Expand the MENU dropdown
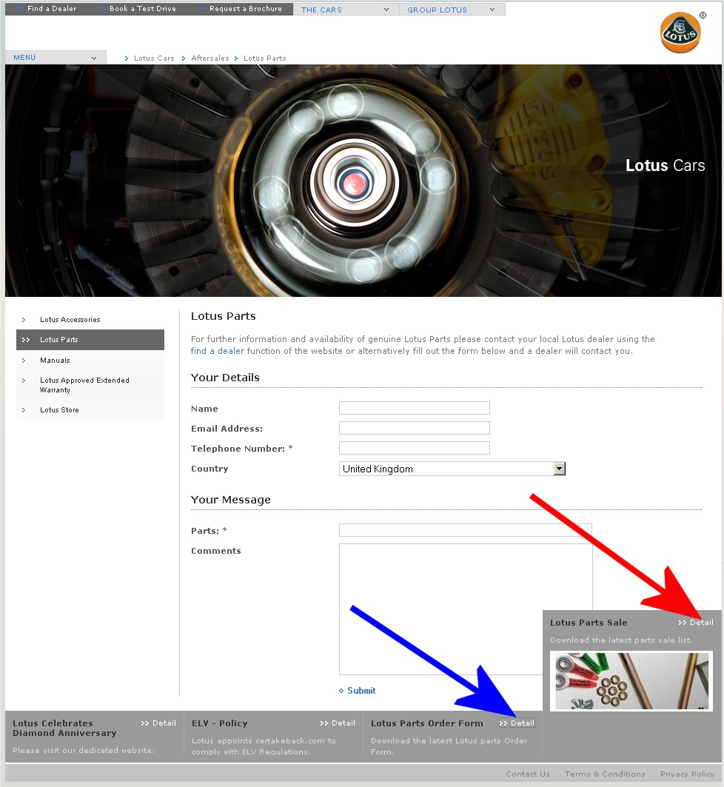 (56, 57)
